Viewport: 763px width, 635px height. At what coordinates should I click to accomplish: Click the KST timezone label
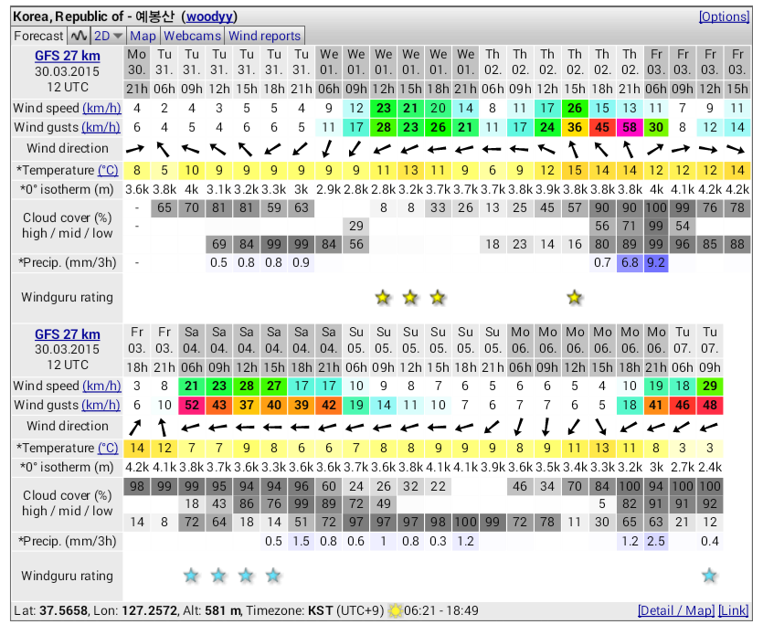320,610
